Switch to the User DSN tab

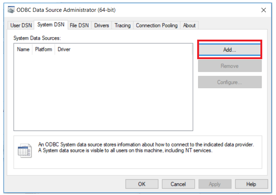click(21, 25)
